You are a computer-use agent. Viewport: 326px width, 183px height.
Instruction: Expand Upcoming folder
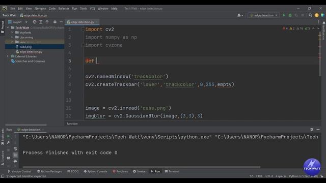12,37
